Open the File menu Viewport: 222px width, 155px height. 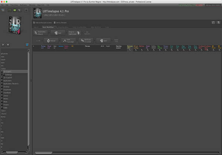[x=2, y=5]
